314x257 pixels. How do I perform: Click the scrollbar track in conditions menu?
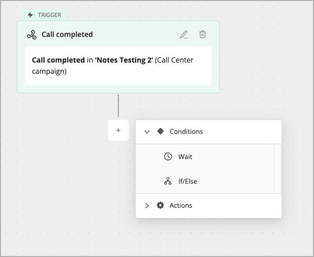coord(277,169)
